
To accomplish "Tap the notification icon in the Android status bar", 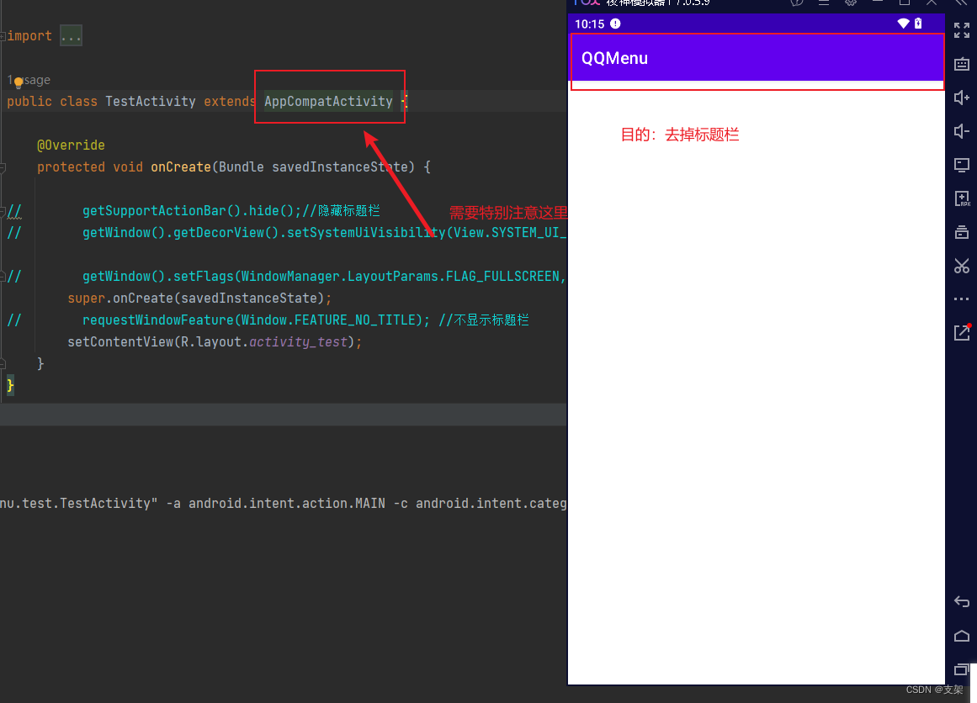I will coord(615,24).
